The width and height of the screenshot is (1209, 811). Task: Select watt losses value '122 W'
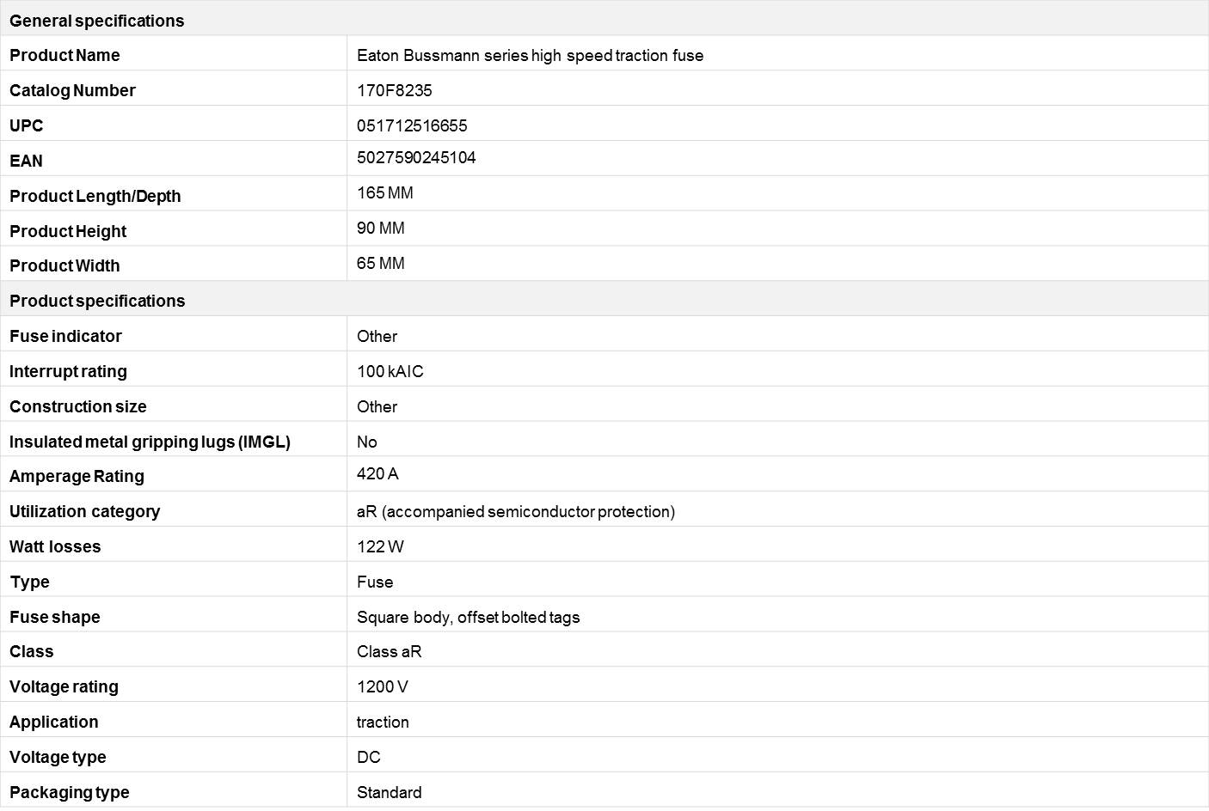coord(380,546)
